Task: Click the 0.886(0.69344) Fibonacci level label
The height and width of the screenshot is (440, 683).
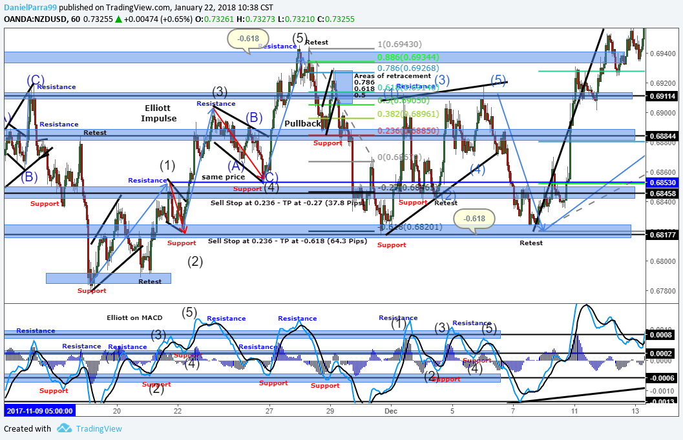Action: tap(408, 57)
